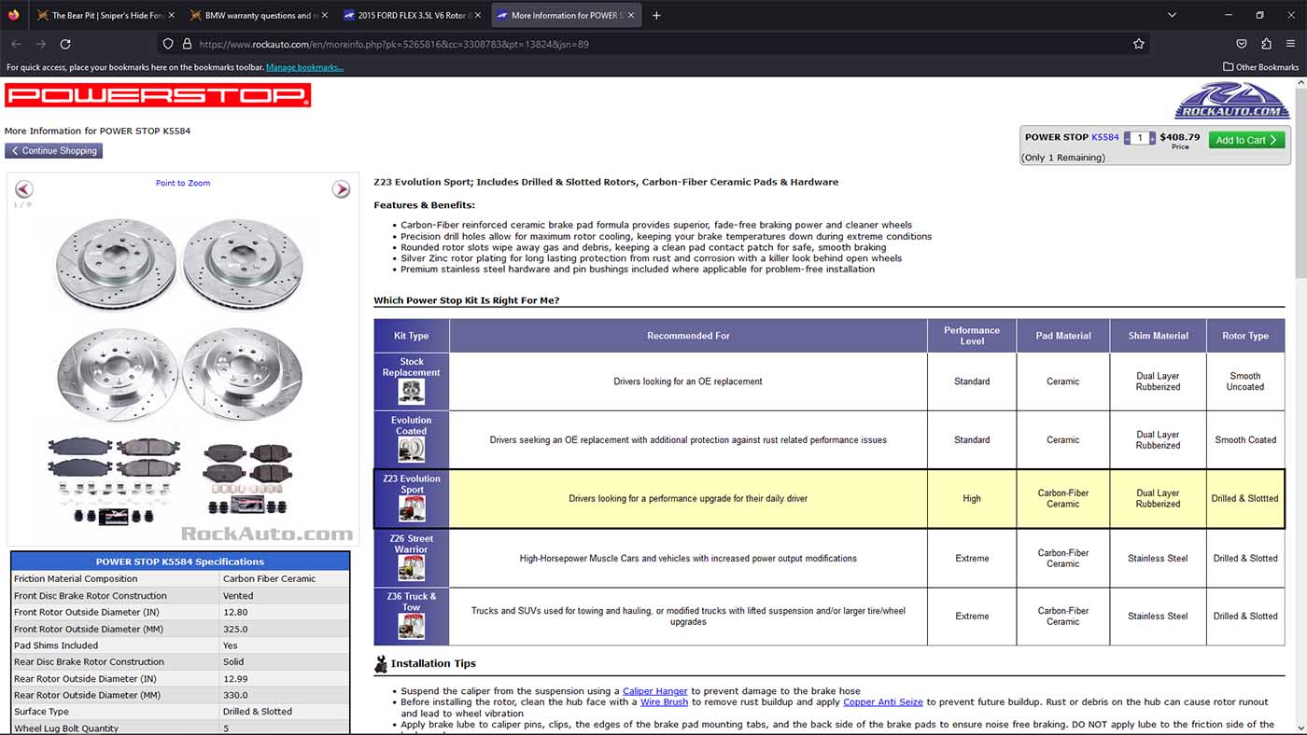The width and height of the screenshot is (1307, 735).
Task: Click the 'High-Horsepower Muscle Cars' recommendation cell
Action: click(x=688, y=559)
